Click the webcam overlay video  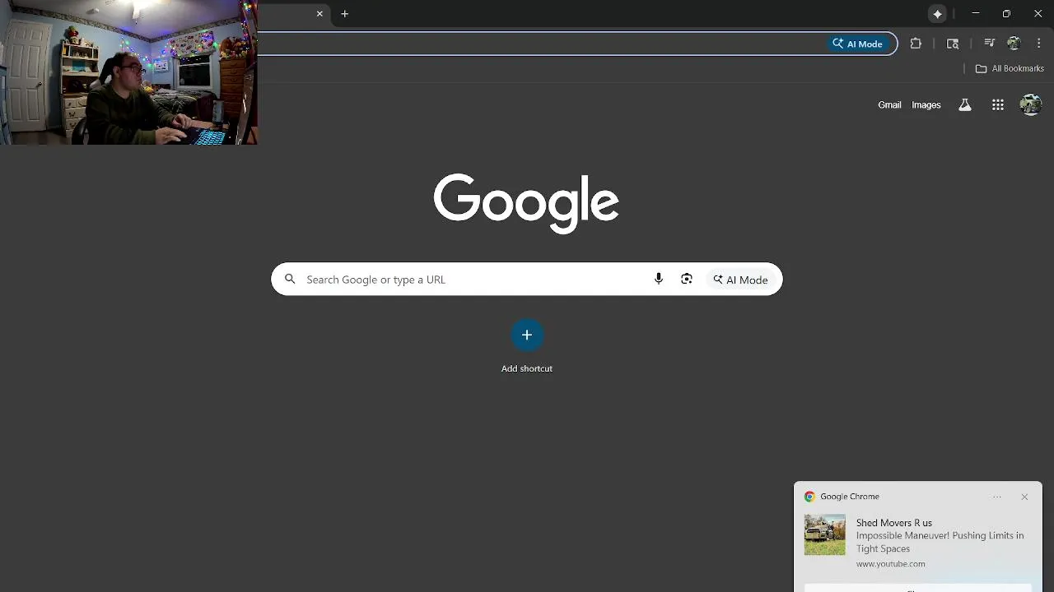click(129, 72)
